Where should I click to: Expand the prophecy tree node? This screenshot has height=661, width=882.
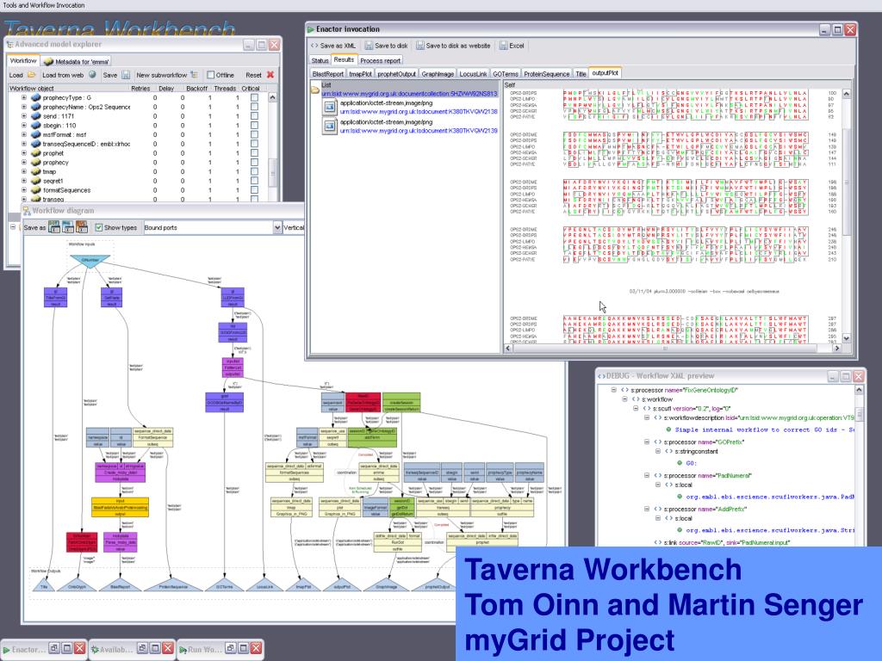(x=23, y=163)
